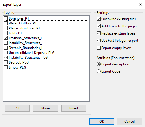Check the Boreholes_PT layer checkbox
This screenshot has width=145, height=127.
6,18
